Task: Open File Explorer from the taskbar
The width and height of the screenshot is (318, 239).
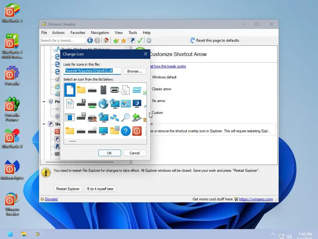Action: pyautogui.click(x=24, y=234)
